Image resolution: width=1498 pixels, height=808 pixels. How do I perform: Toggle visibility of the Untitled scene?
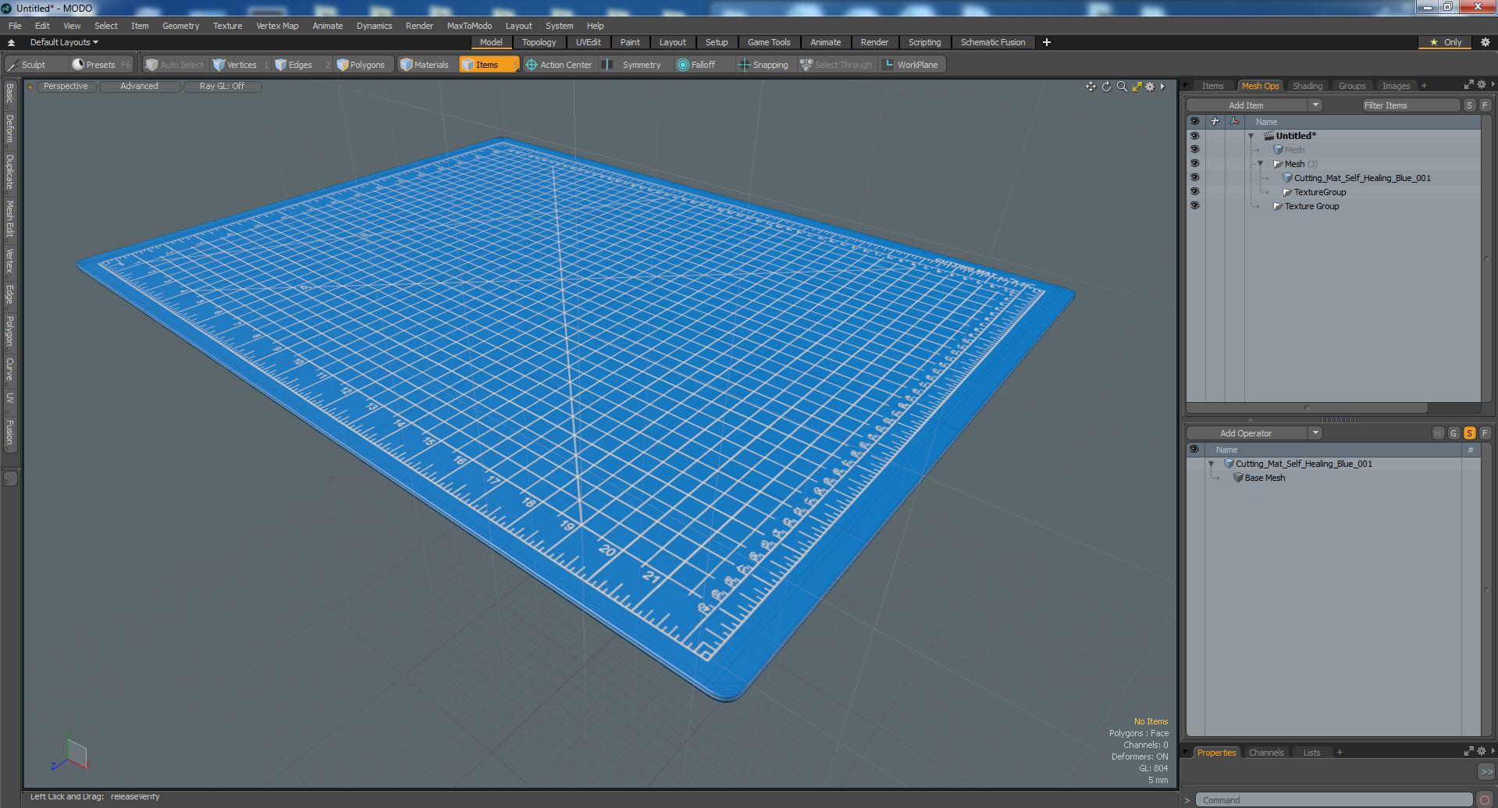[x=1194, y=136]
